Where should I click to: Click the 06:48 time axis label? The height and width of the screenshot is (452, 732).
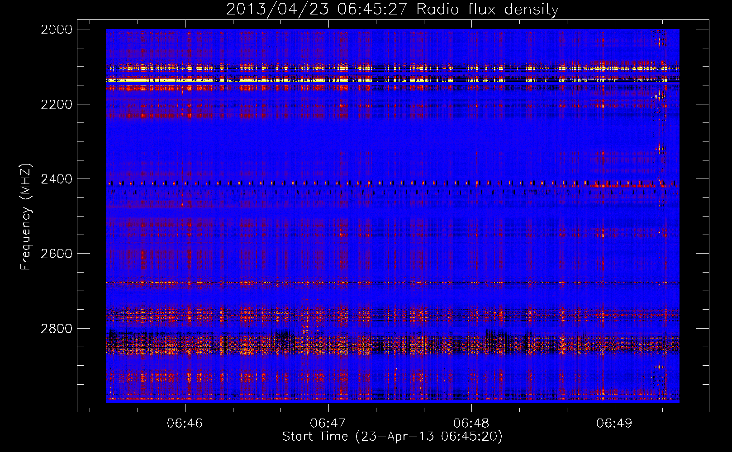[x=471, y=423]
